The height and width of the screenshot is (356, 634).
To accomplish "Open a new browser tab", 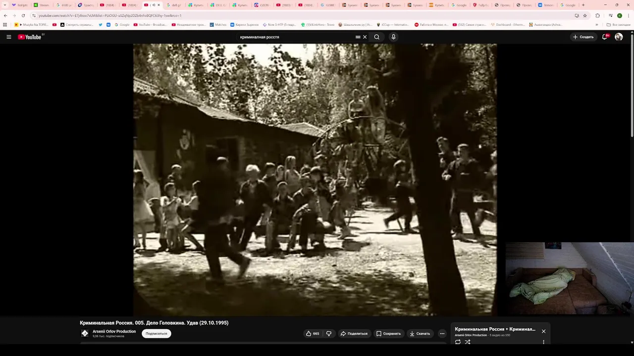I will point(583,5).
